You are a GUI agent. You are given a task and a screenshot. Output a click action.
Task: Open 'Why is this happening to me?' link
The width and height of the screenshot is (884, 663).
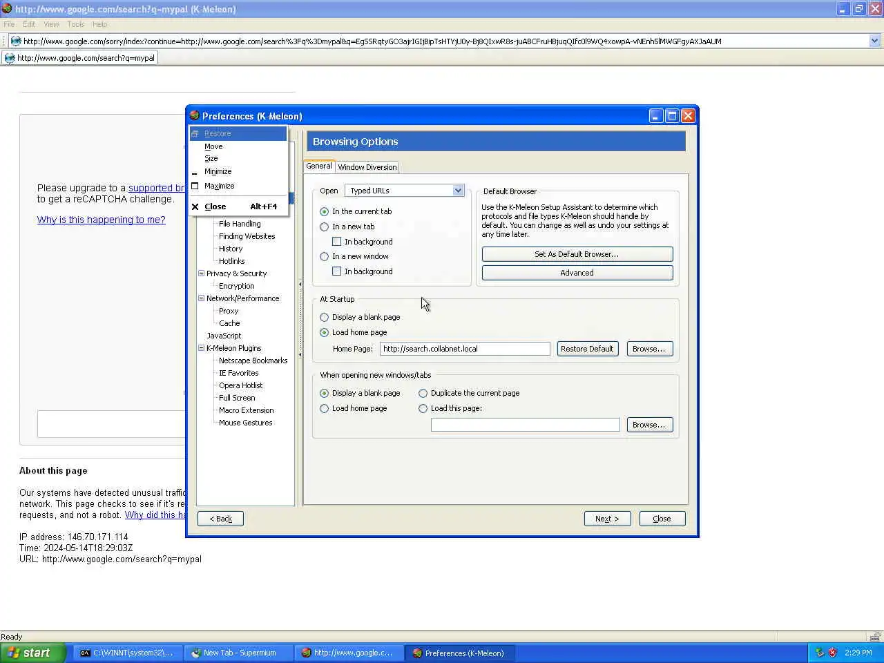[x=102, y=220]
